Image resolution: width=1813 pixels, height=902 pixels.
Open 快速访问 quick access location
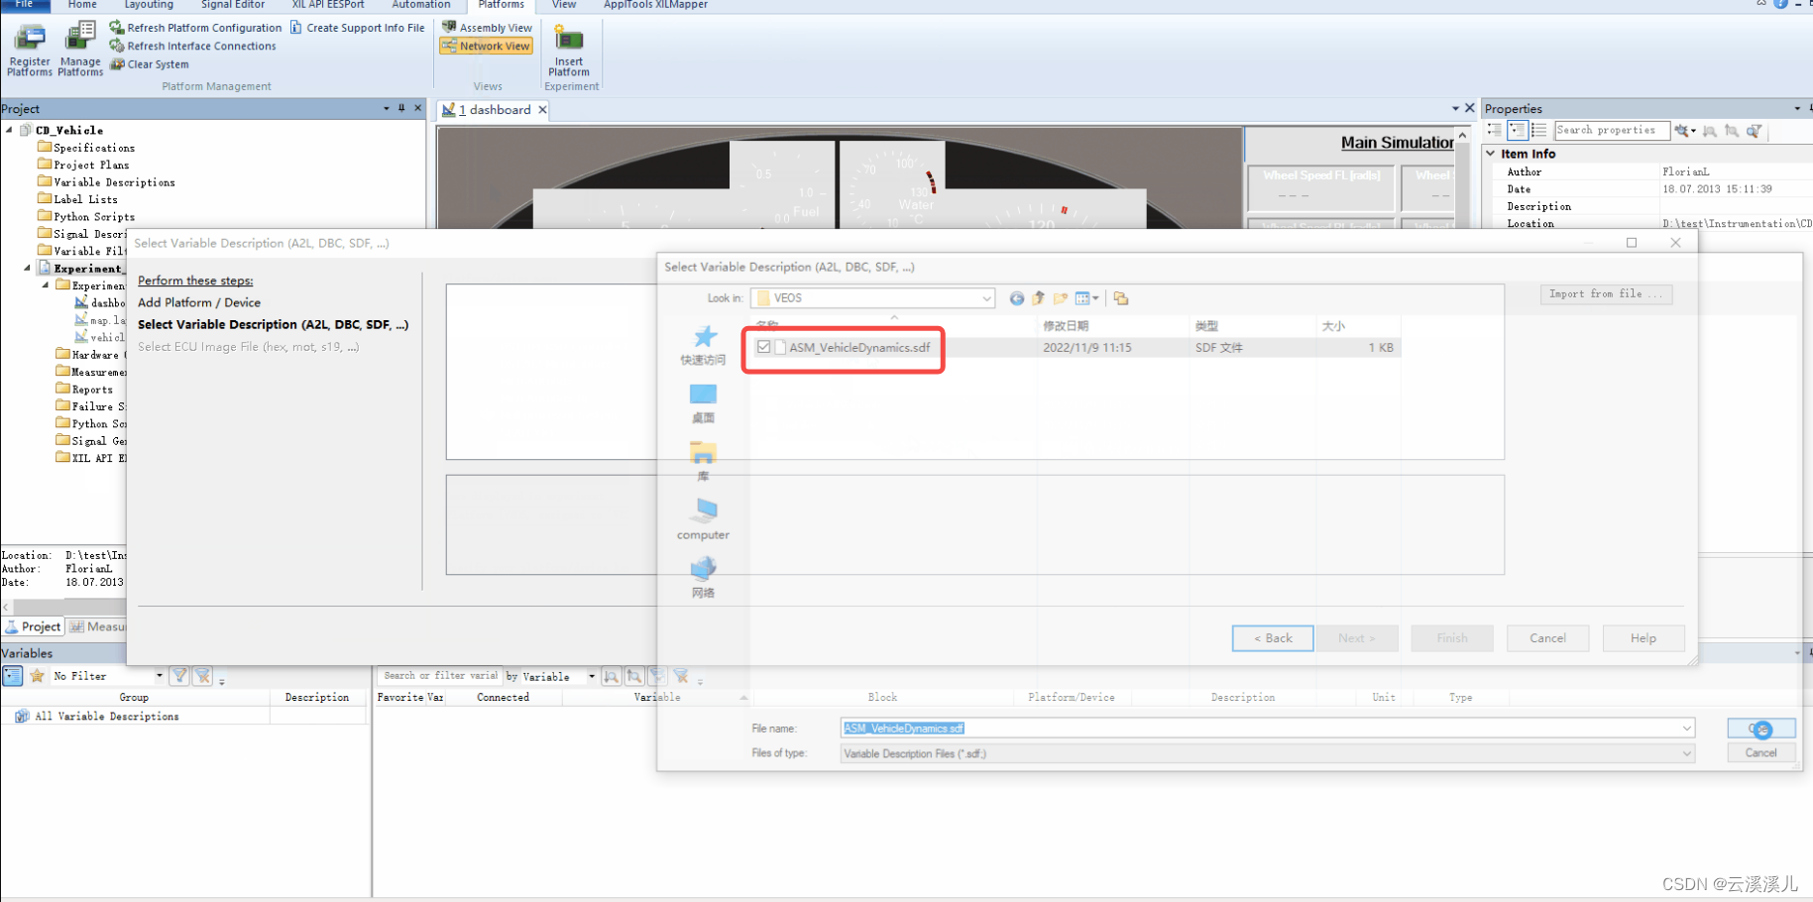[x=703, y=345]
